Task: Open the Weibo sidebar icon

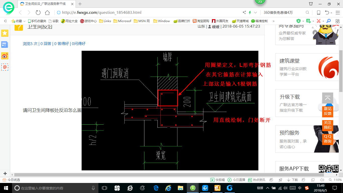Action: pyautogui.click(x=5, y=56)
